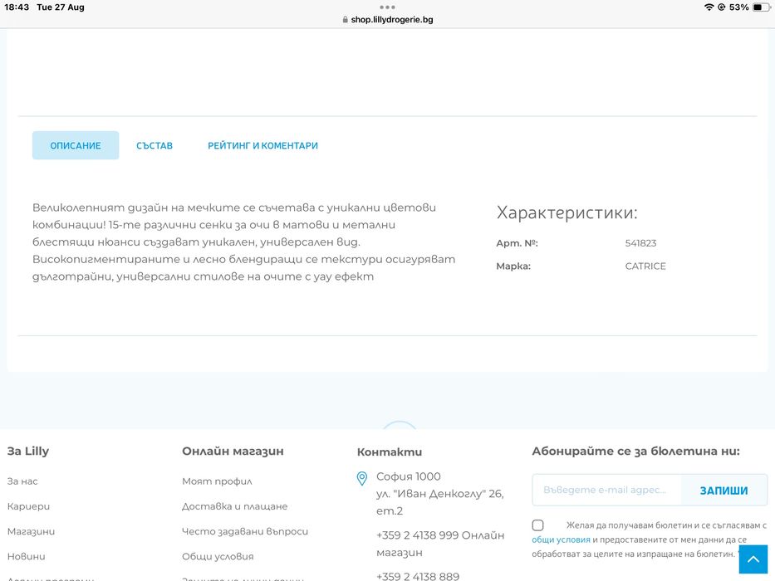Select the article number 541823

640,243
